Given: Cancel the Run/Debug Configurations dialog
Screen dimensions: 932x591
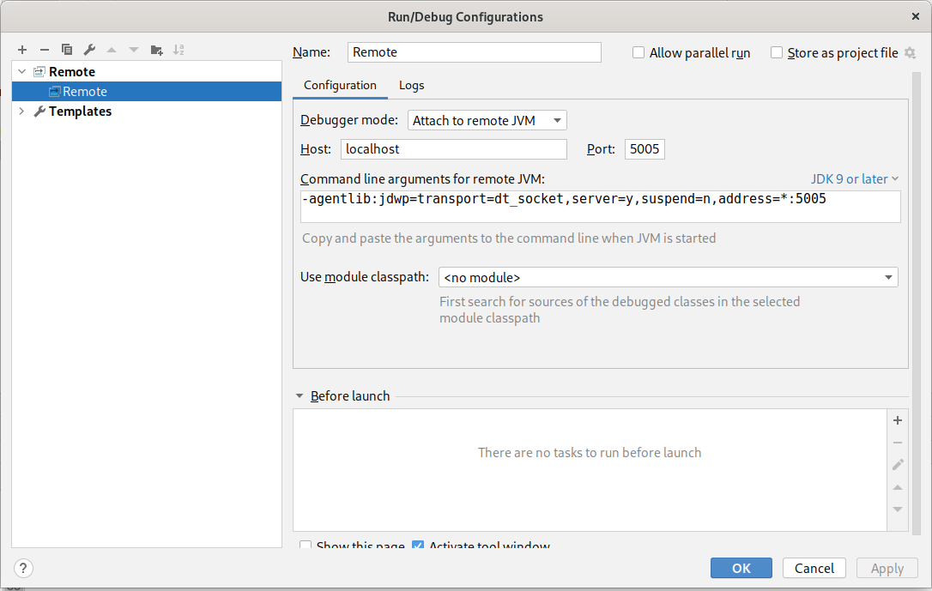Looking at the screenshot, I should pos(814,568).
